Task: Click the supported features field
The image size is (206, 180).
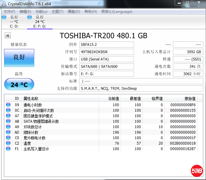Action: pyautogui.click(x=141, y=88)
